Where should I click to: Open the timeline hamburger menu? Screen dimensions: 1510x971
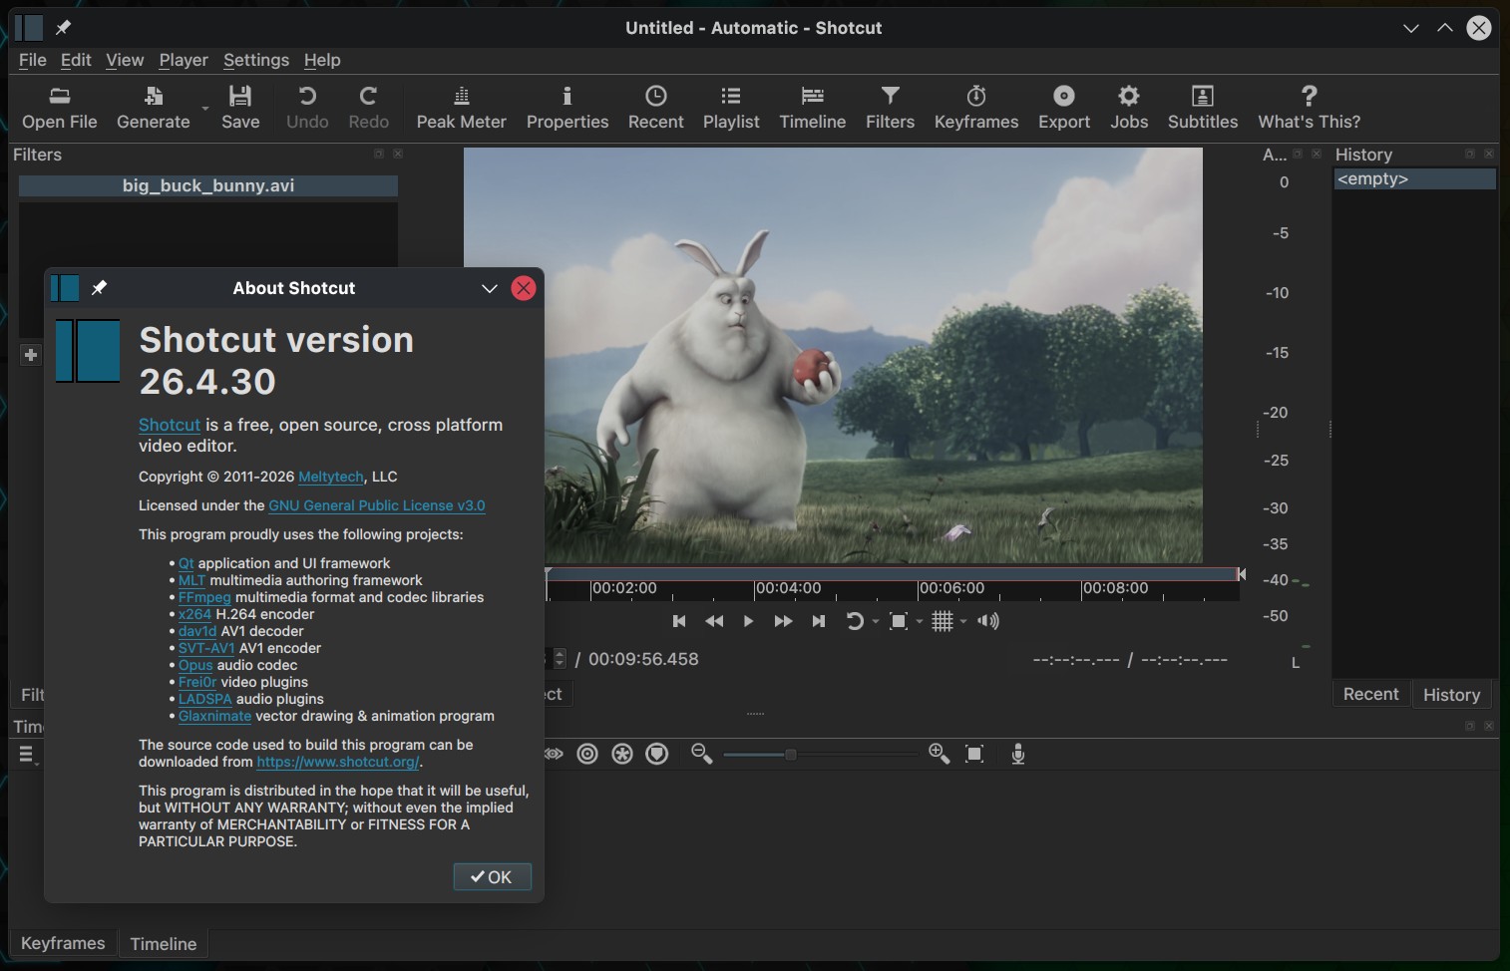tap(27, 755)
